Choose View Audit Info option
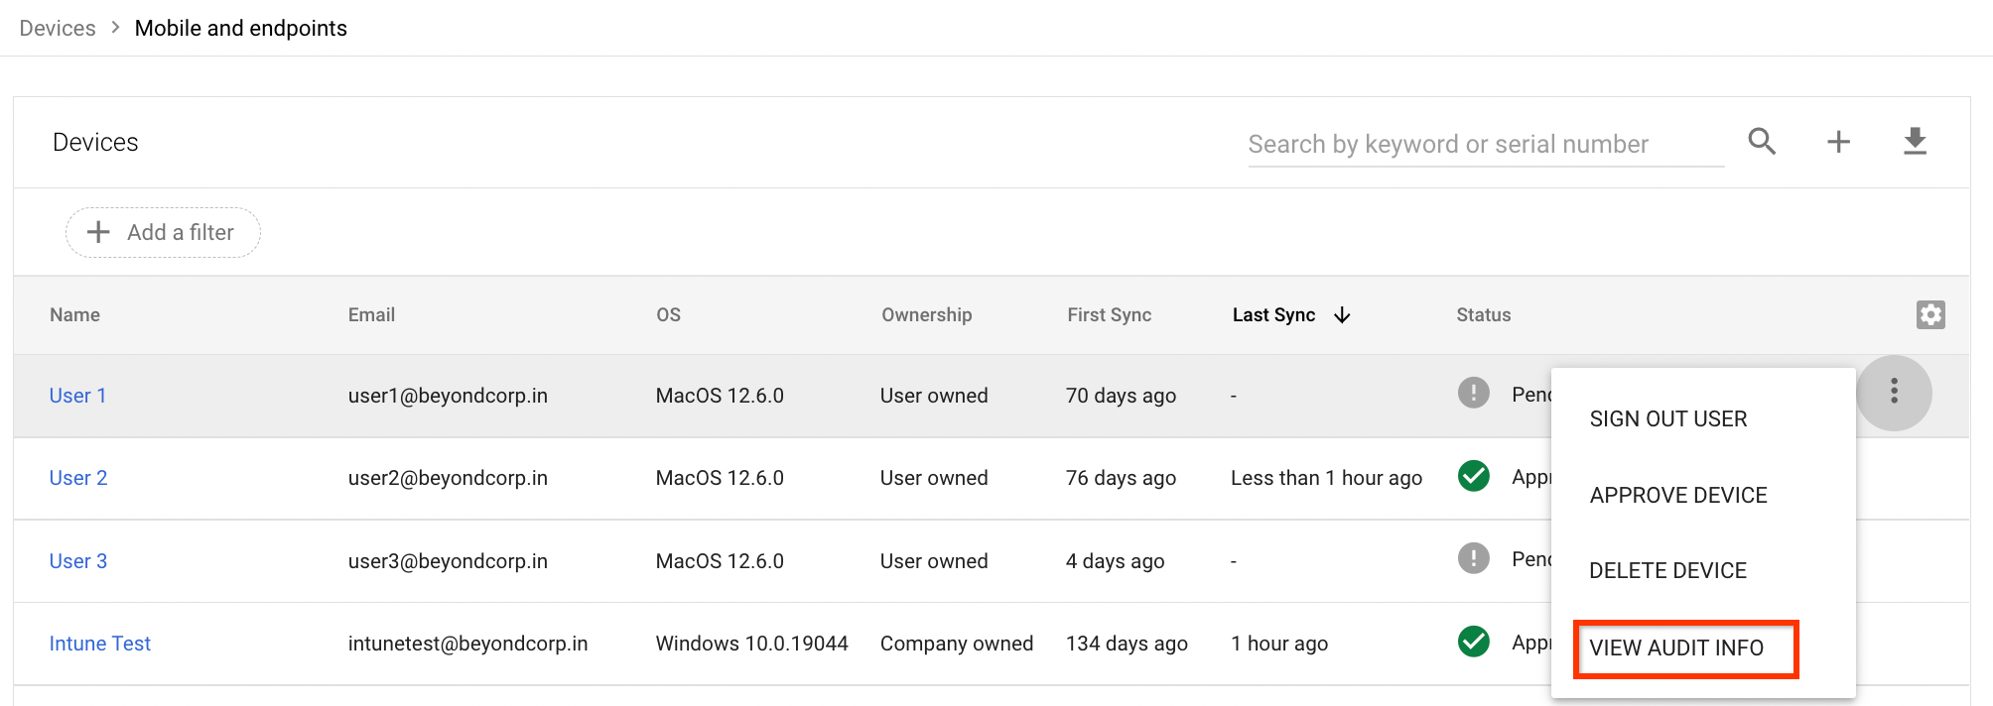Viewport: 1993px width, 706px height. tap(1676, 647)
